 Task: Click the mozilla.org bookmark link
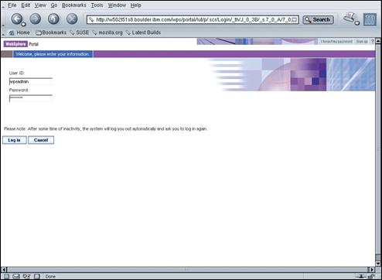click(107, 32)
